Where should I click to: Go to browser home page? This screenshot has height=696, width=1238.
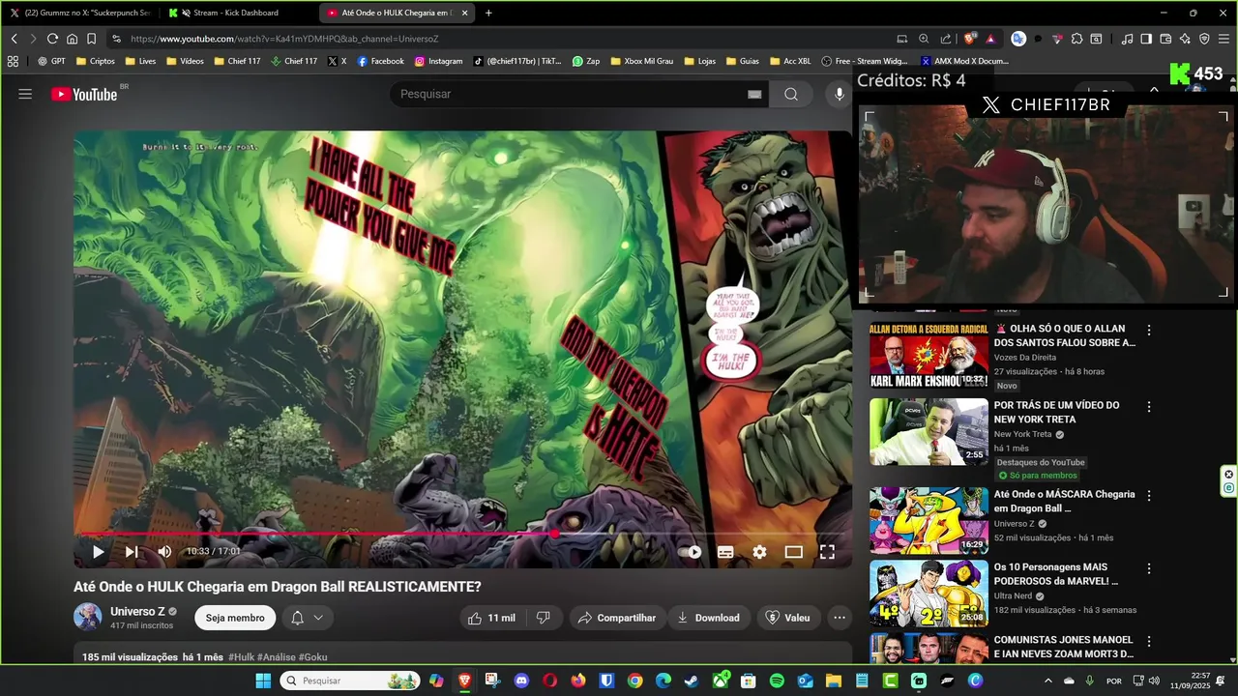pos(72,39)
